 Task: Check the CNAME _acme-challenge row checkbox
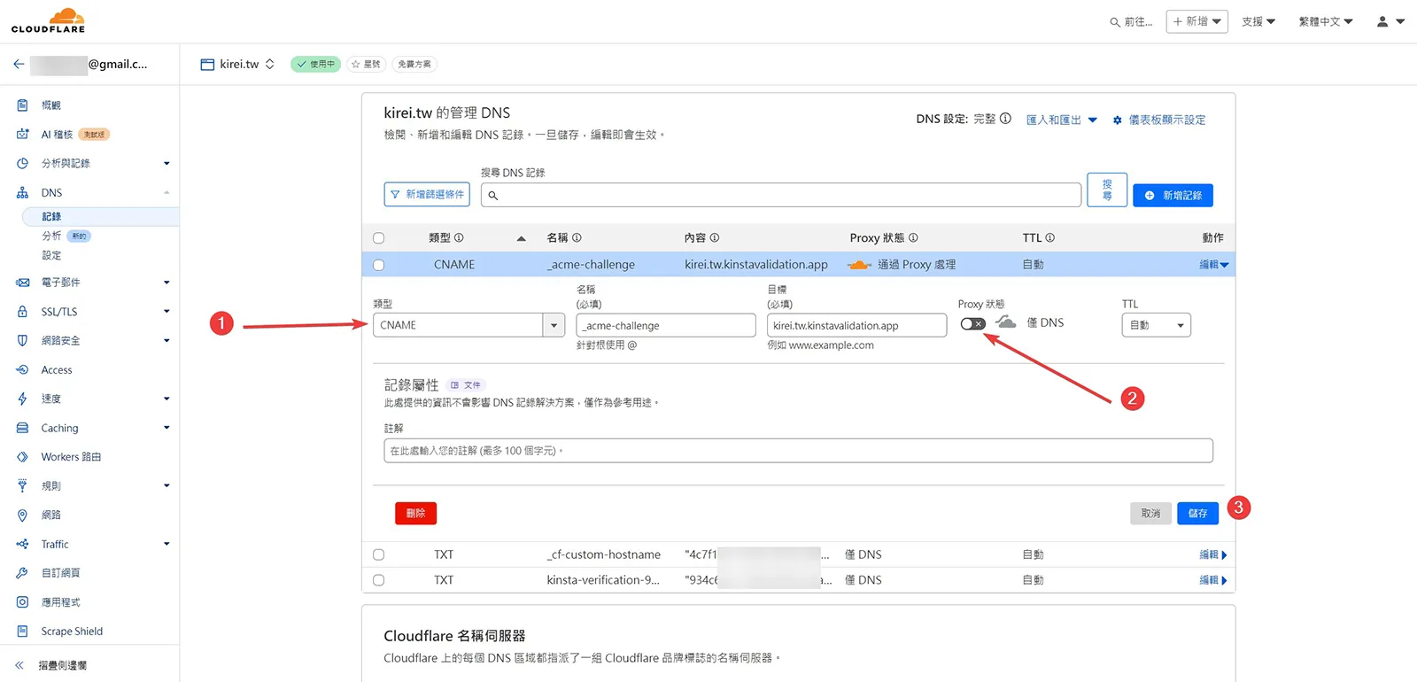[379, 265]
